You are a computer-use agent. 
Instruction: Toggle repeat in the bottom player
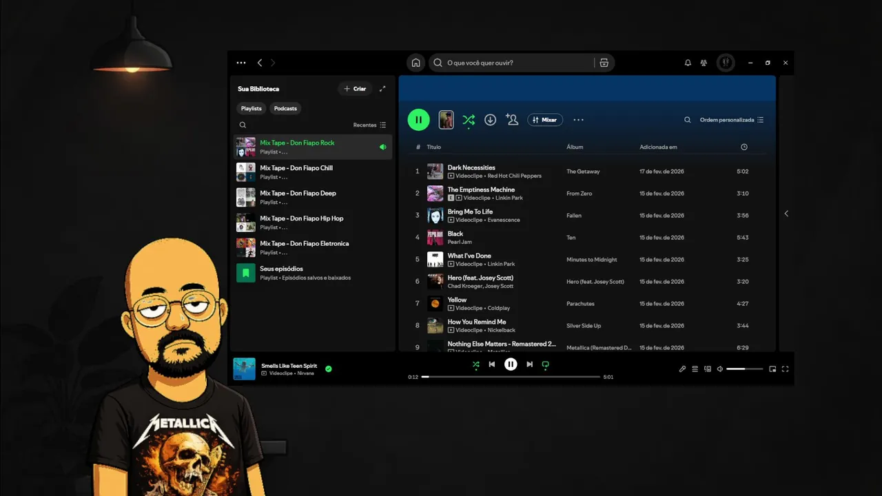pyautogui.click(x=545, y=365)
